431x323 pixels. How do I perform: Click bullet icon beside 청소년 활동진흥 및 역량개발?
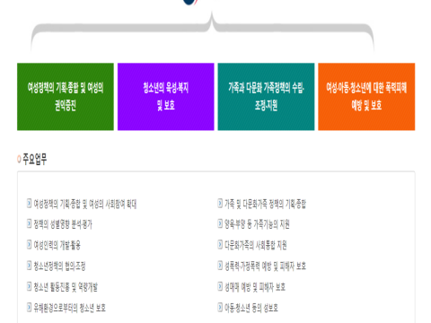click(29, 286)
